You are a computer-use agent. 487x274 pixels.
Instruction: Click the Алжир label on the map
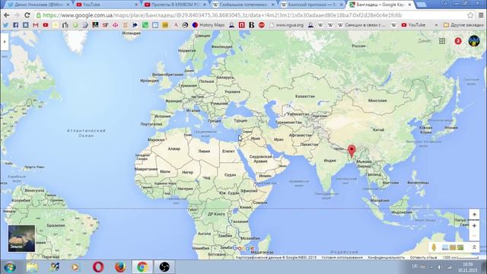coord(174,149)
